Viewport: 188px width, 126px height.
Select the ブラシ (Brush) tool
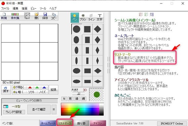[83, 18]
